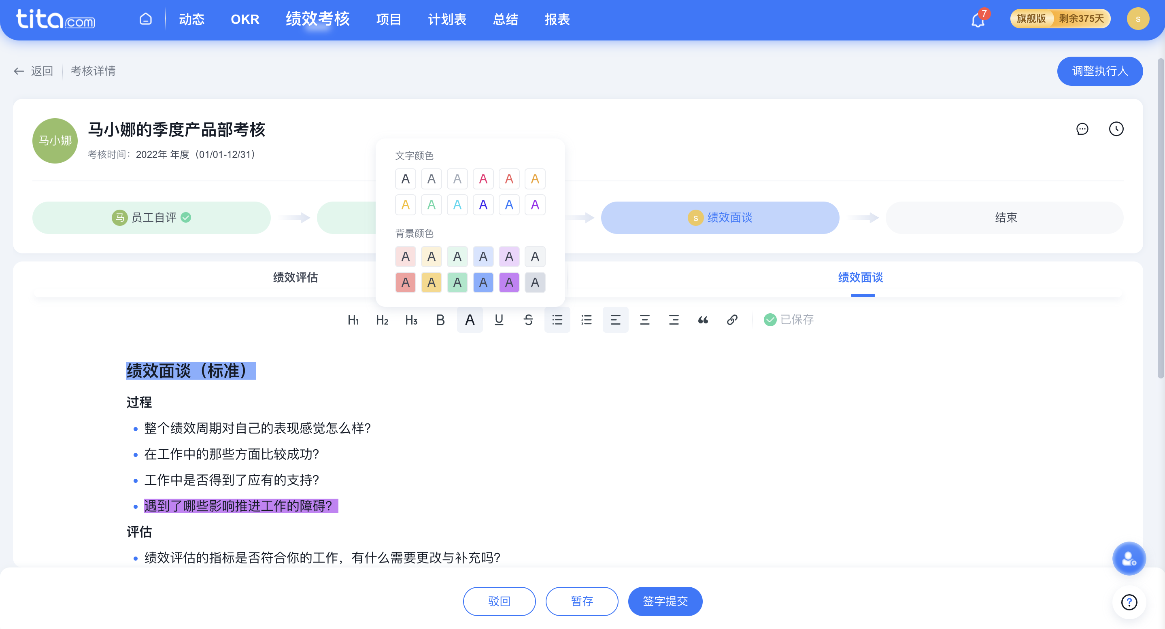Click the back arrow 返回

click(33, 71)
